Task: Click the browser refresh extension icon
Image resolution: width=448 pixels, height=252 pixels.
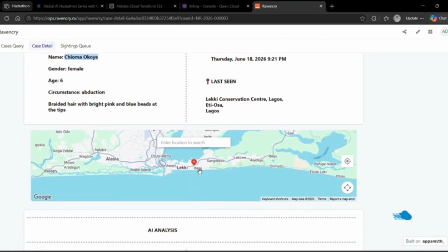Action: pyautogui.click(x=374, y=18)
